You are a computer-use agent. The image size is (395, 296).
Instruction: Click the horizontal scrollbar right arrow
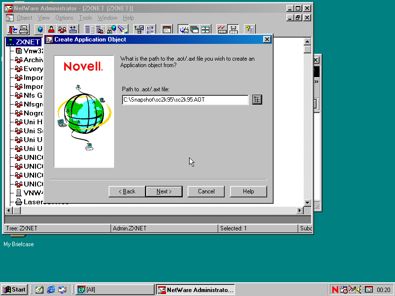tap(300, 211)
